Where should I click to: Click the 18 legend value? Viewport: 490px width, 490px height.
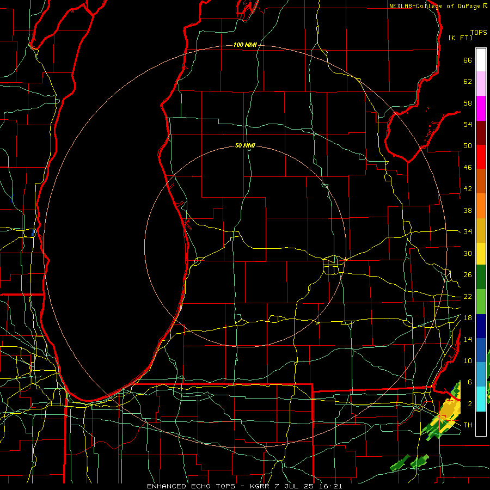[468, 318]
